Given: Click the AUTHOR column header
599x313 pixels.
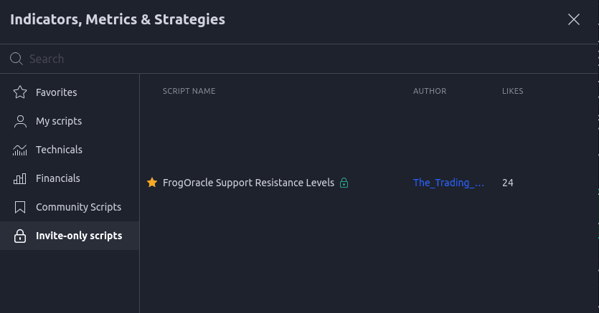Looking at the screenshot, I should 430,91.
